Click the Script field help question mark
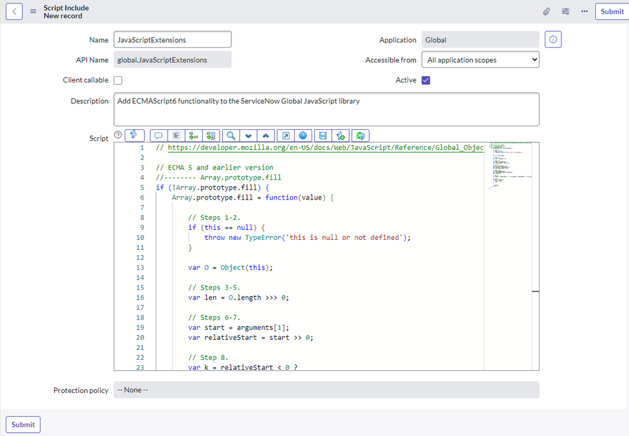629x436 pixels. tap(118, 135)
